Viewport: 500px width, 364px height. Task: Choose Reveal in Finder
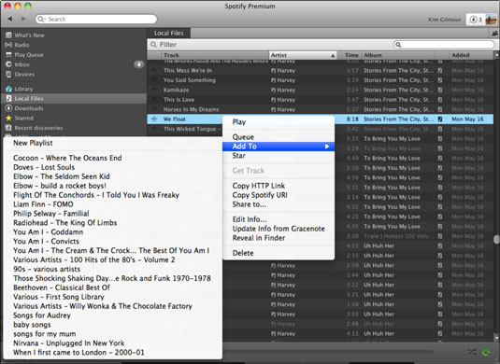pyautogui.click(x=279, y=238)
